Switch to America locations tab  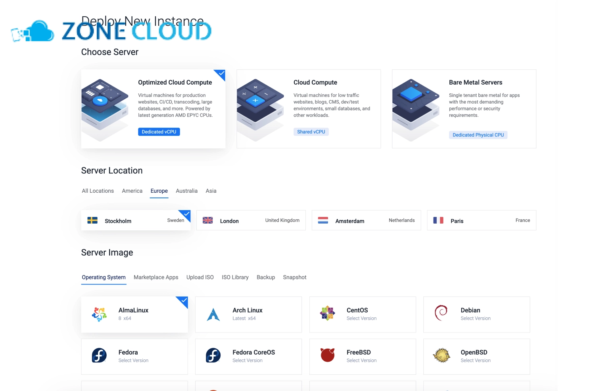[132, 191]
